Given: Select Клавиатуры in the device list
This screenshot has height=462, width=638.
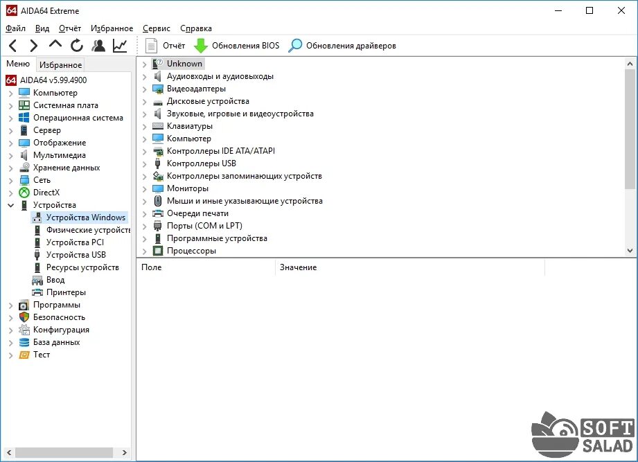Looking at the screenshot, I should tap(190, 126).
